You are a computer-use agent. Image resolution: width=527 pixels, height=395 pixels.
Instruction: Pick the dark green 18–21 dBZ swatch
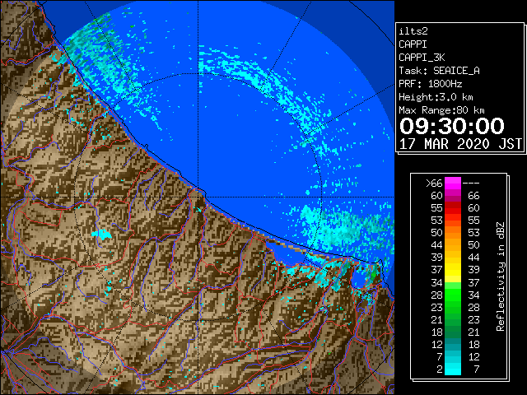(453, 332)
